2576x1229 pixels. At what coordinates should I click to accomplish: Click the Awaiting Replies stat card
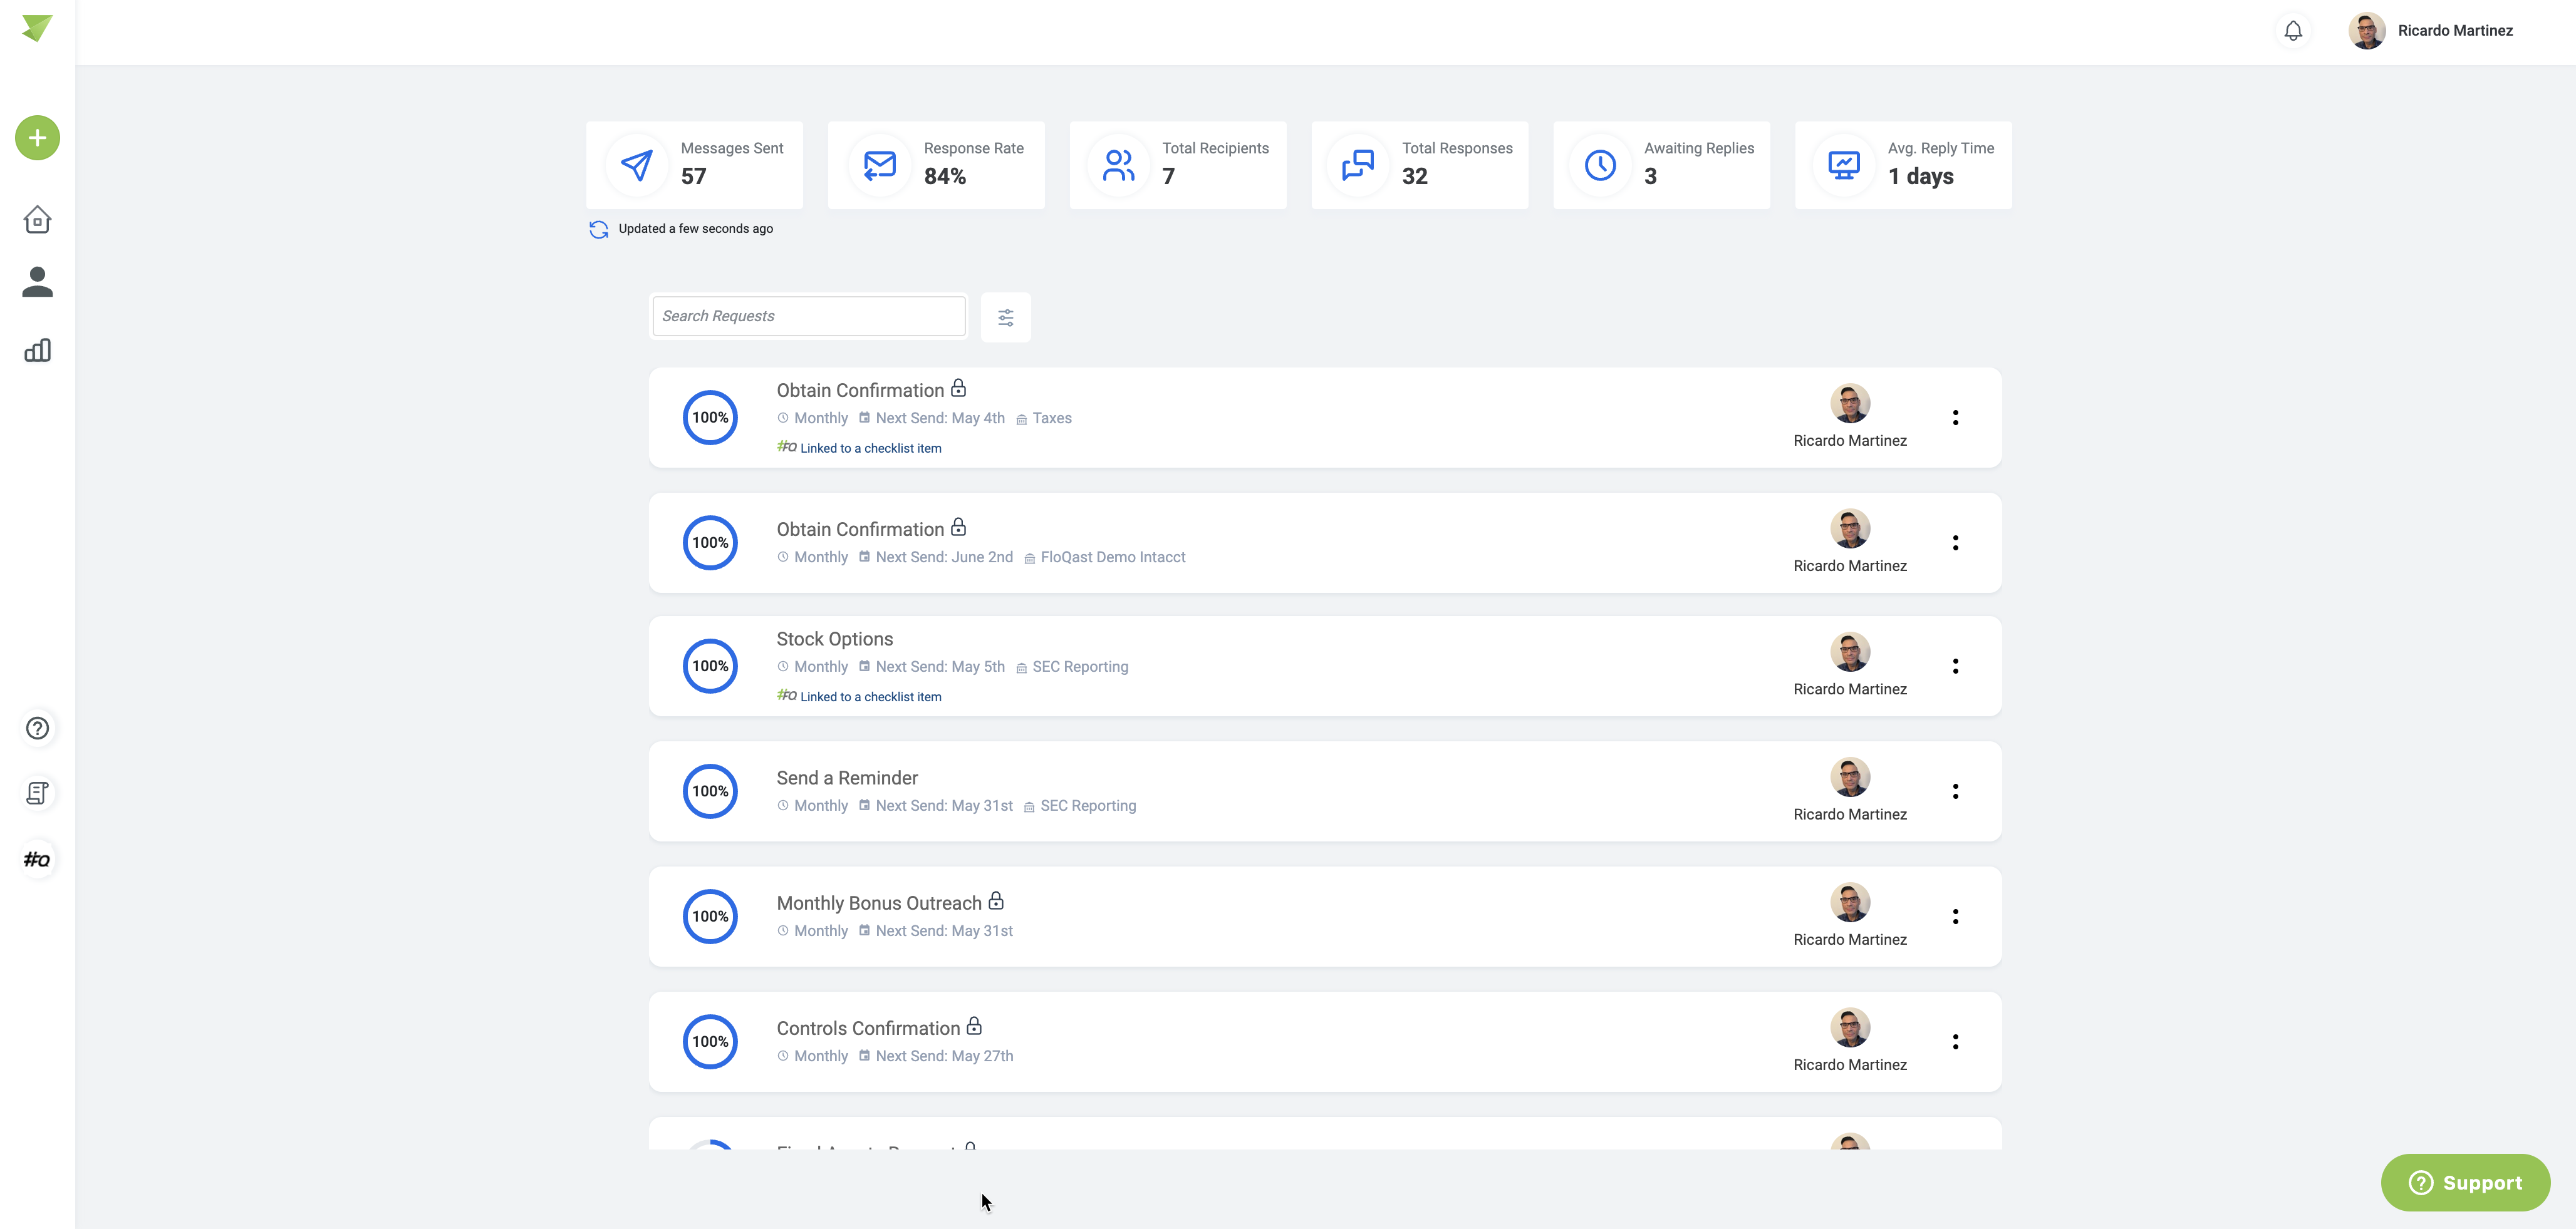[1661, 165]
